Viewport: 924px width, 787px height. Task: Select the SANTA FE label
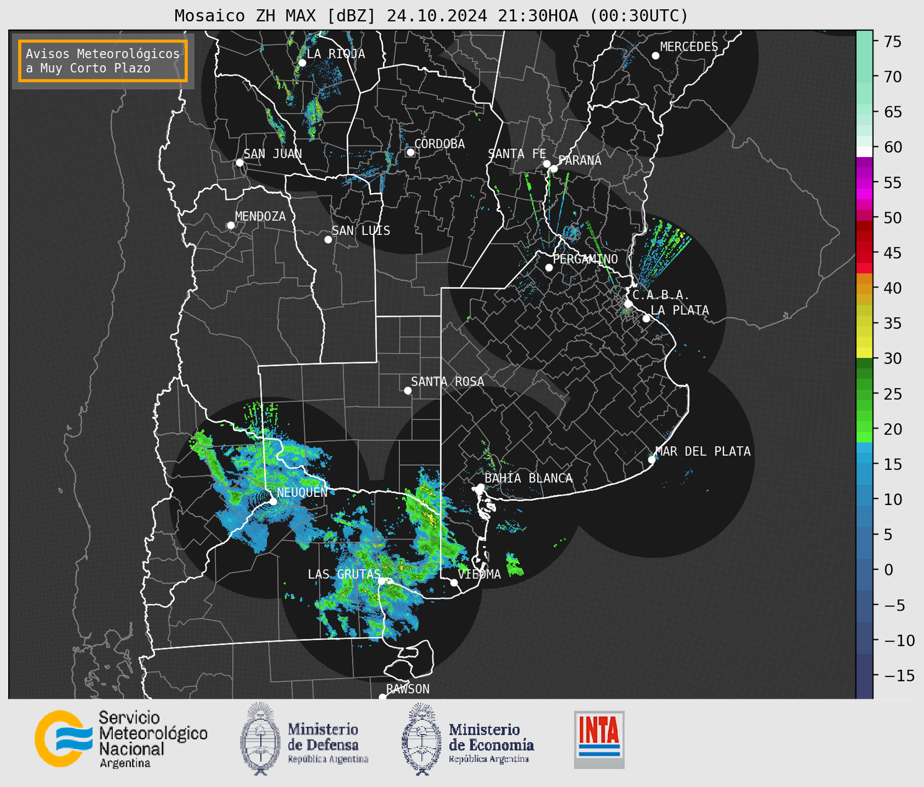pyautogui.click(x=517, y=154)
